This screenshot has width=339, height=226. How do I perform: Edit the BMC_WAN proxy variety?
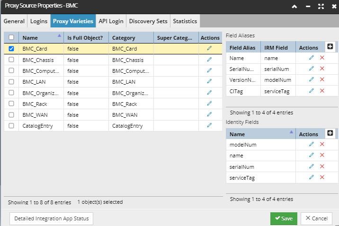(x=209, y=114)
